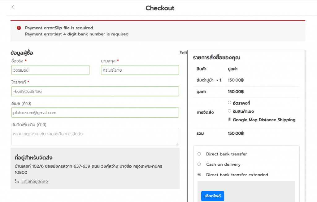This screenshot has height=202, width=317.
Task: Select the รับสินค้าเอง pickup option
Action: (x=229, y=111)
